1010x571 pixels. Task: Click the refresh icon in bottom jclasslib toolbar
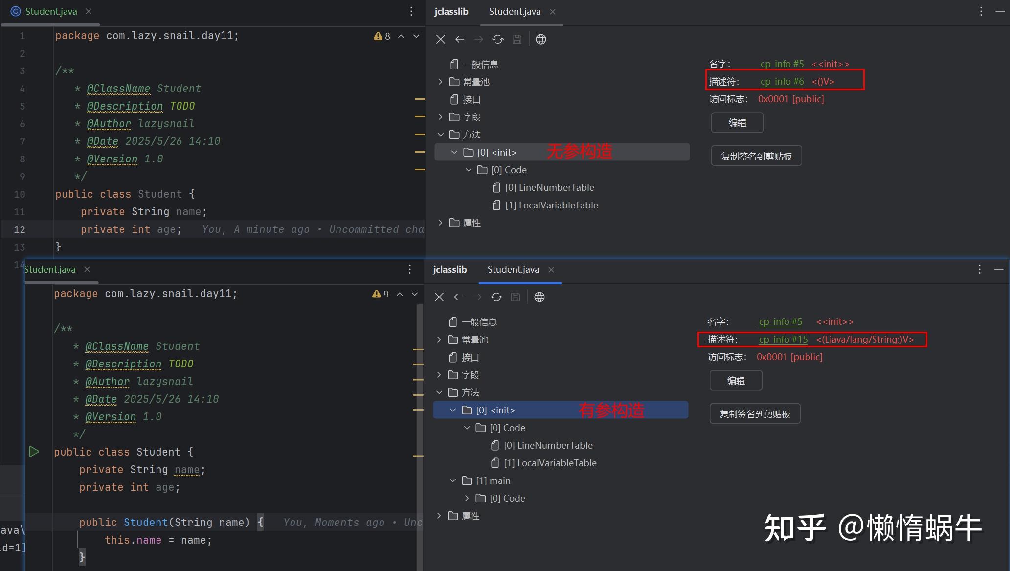point(496,297)
